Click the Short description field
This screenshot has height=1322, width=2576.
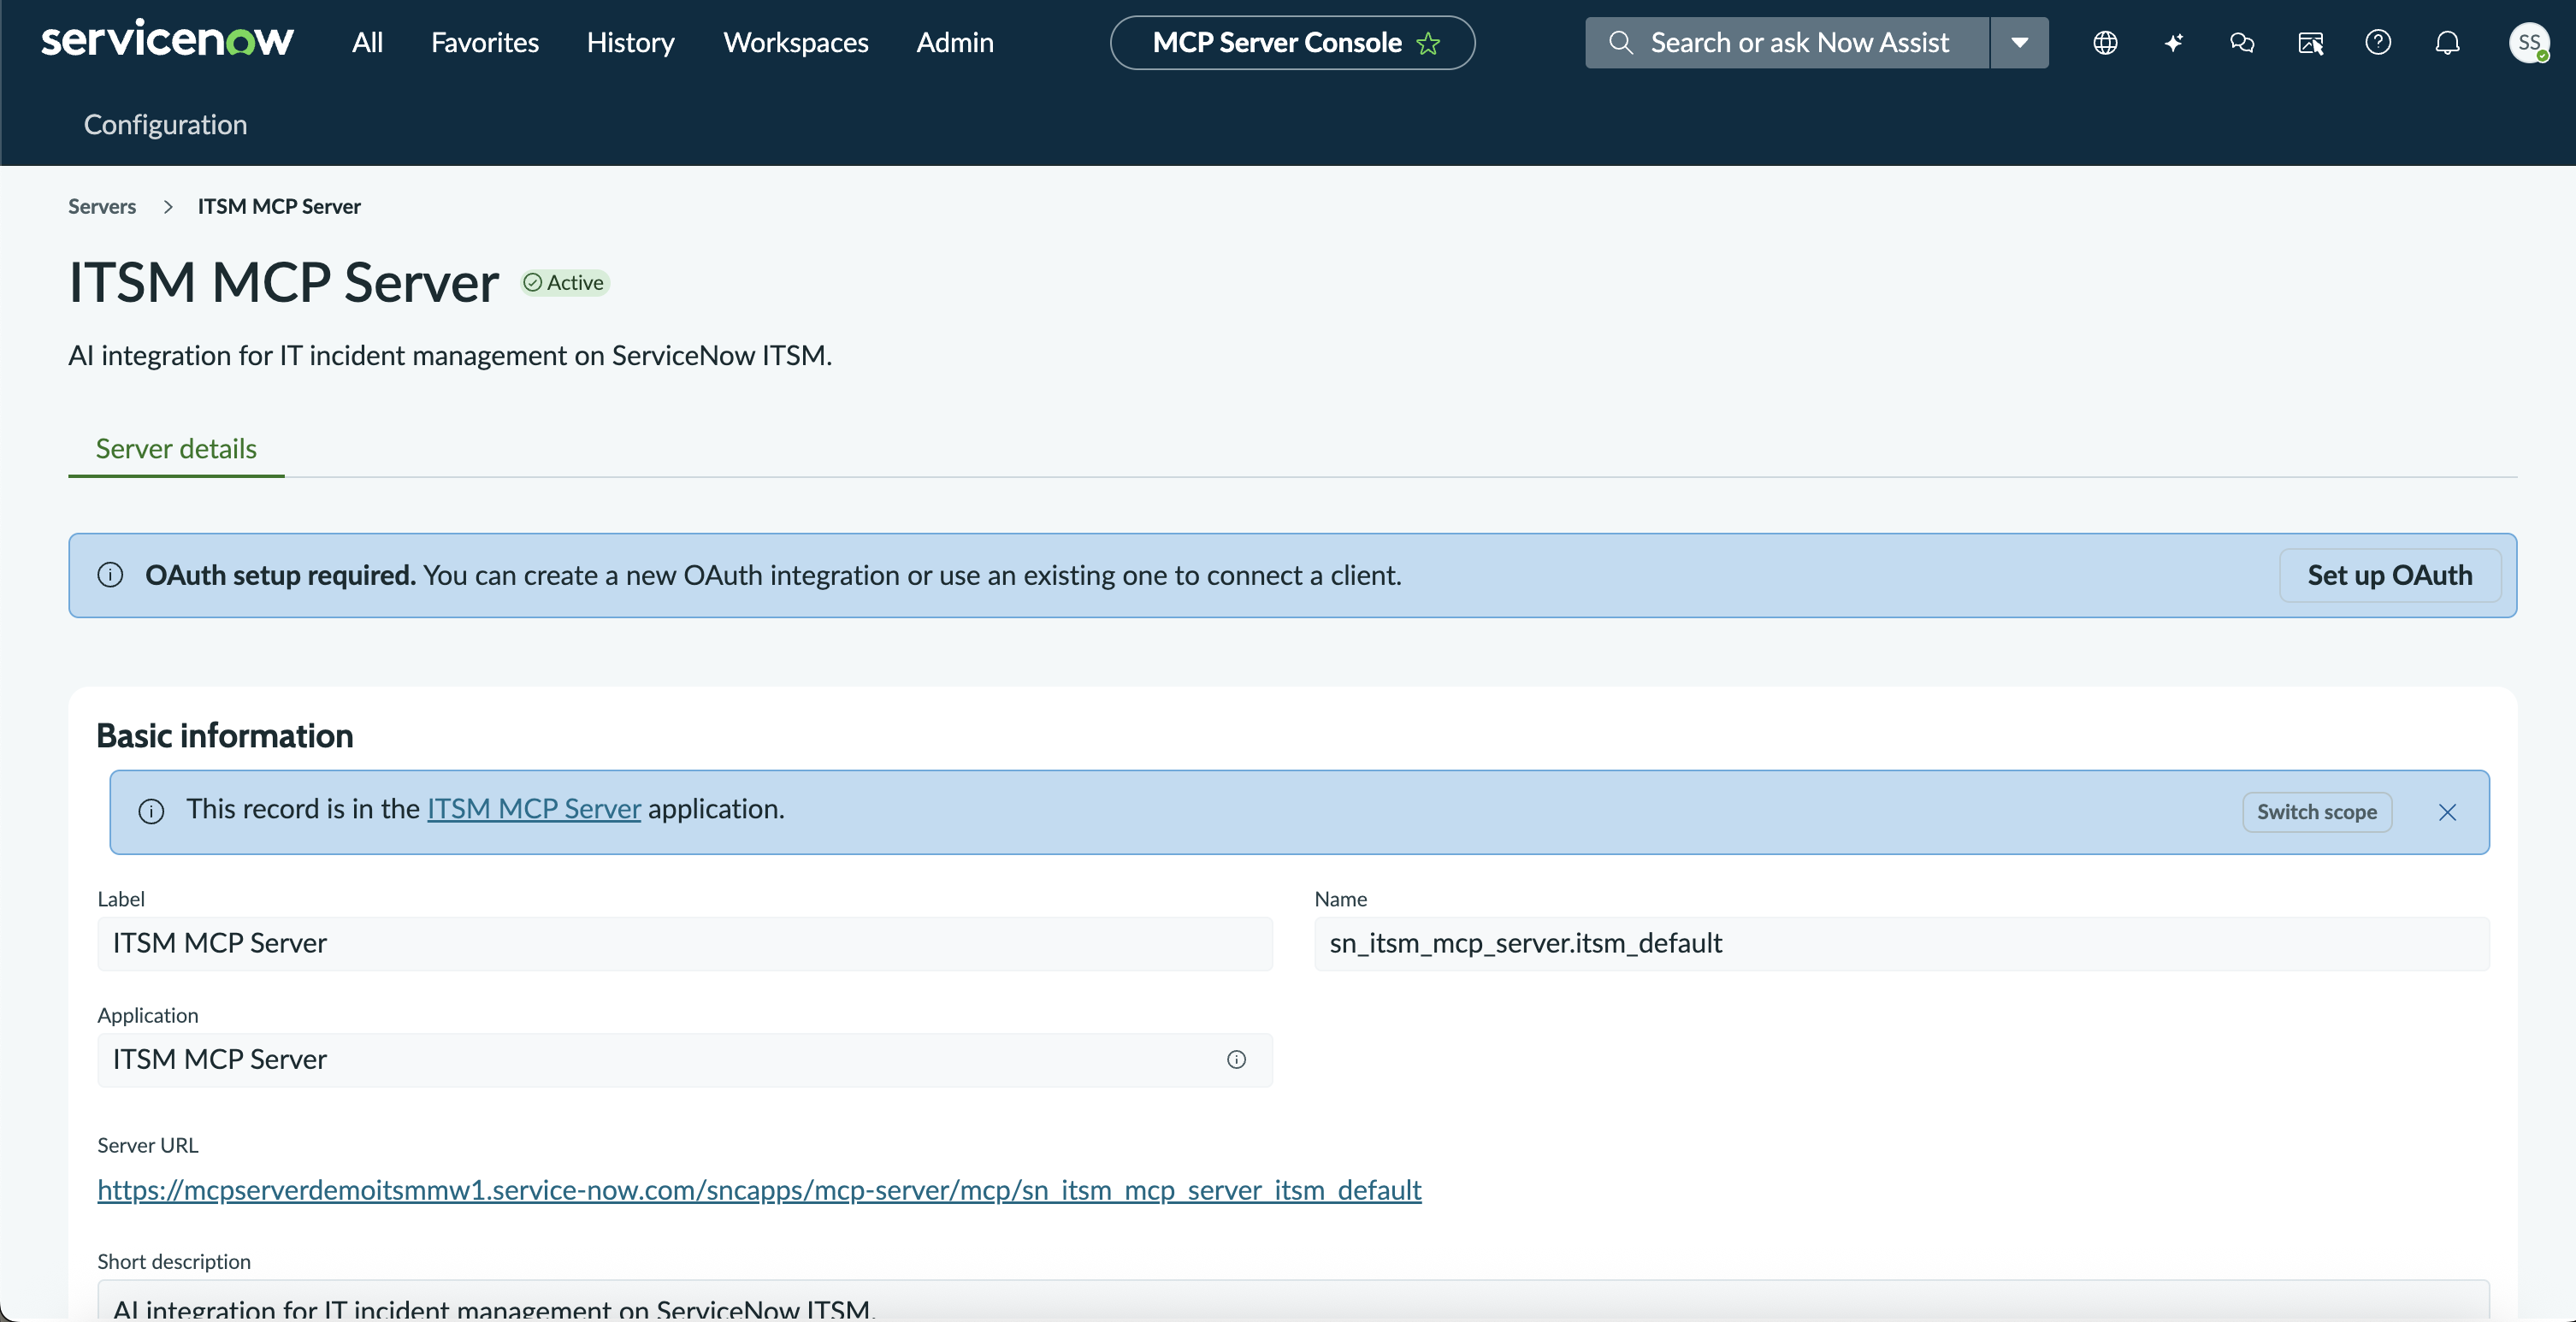click(1293, 1300)
